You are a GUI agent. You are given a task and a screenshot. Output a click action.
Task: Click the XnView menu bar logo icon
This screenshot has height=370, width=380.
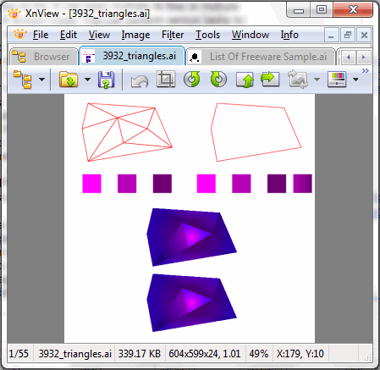tap(20, 35)
